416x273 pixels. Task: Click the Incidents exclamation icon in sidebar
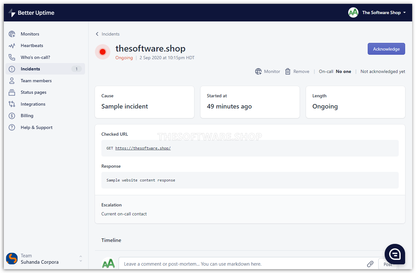[12, 69]
